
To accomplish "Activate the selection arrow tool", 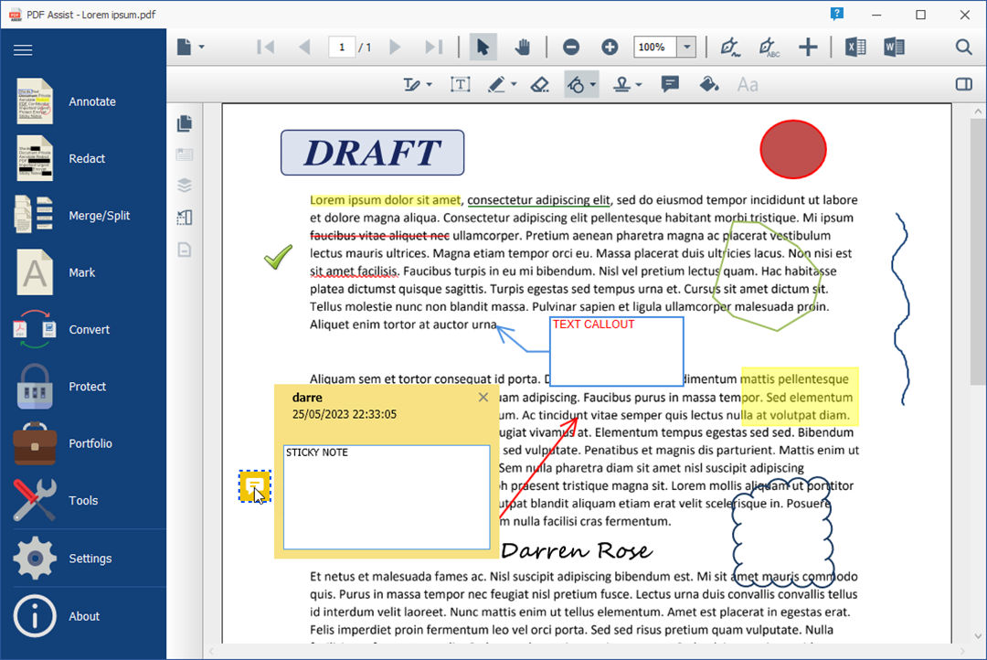I will (x=483, y=47).
